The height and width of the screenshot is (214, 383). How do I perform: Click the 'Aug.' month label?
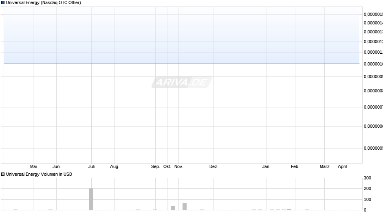click(114, 166)
